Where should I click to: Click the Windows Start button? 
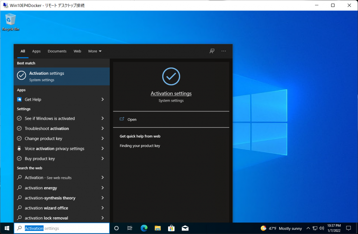(x=7, y=228)
